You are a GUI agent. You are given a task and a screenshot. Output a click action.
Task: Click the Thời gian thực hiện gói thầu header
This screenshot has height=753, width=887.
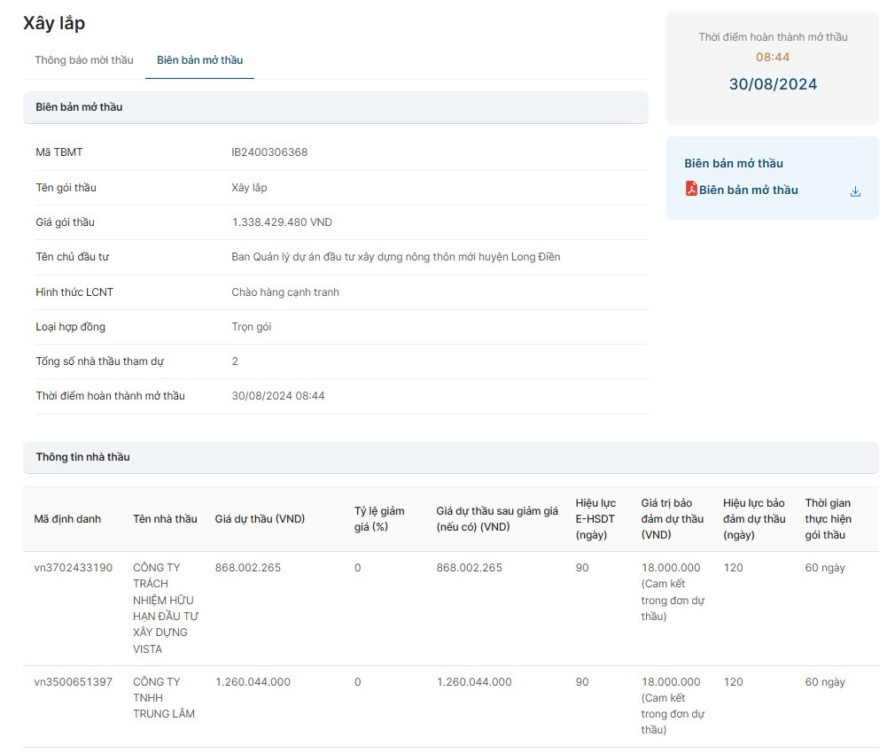[828, 519]
